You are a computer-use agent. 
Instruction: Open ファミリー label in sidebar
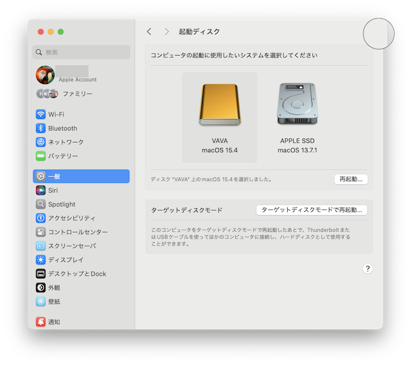click(77, 94)
